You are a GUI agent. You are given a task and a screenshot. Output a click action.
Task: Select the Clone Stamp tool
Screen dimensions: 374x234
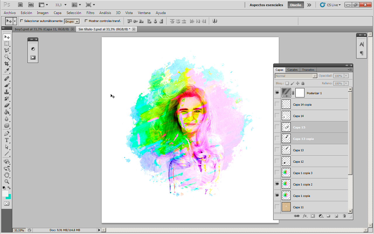point(7,92)
